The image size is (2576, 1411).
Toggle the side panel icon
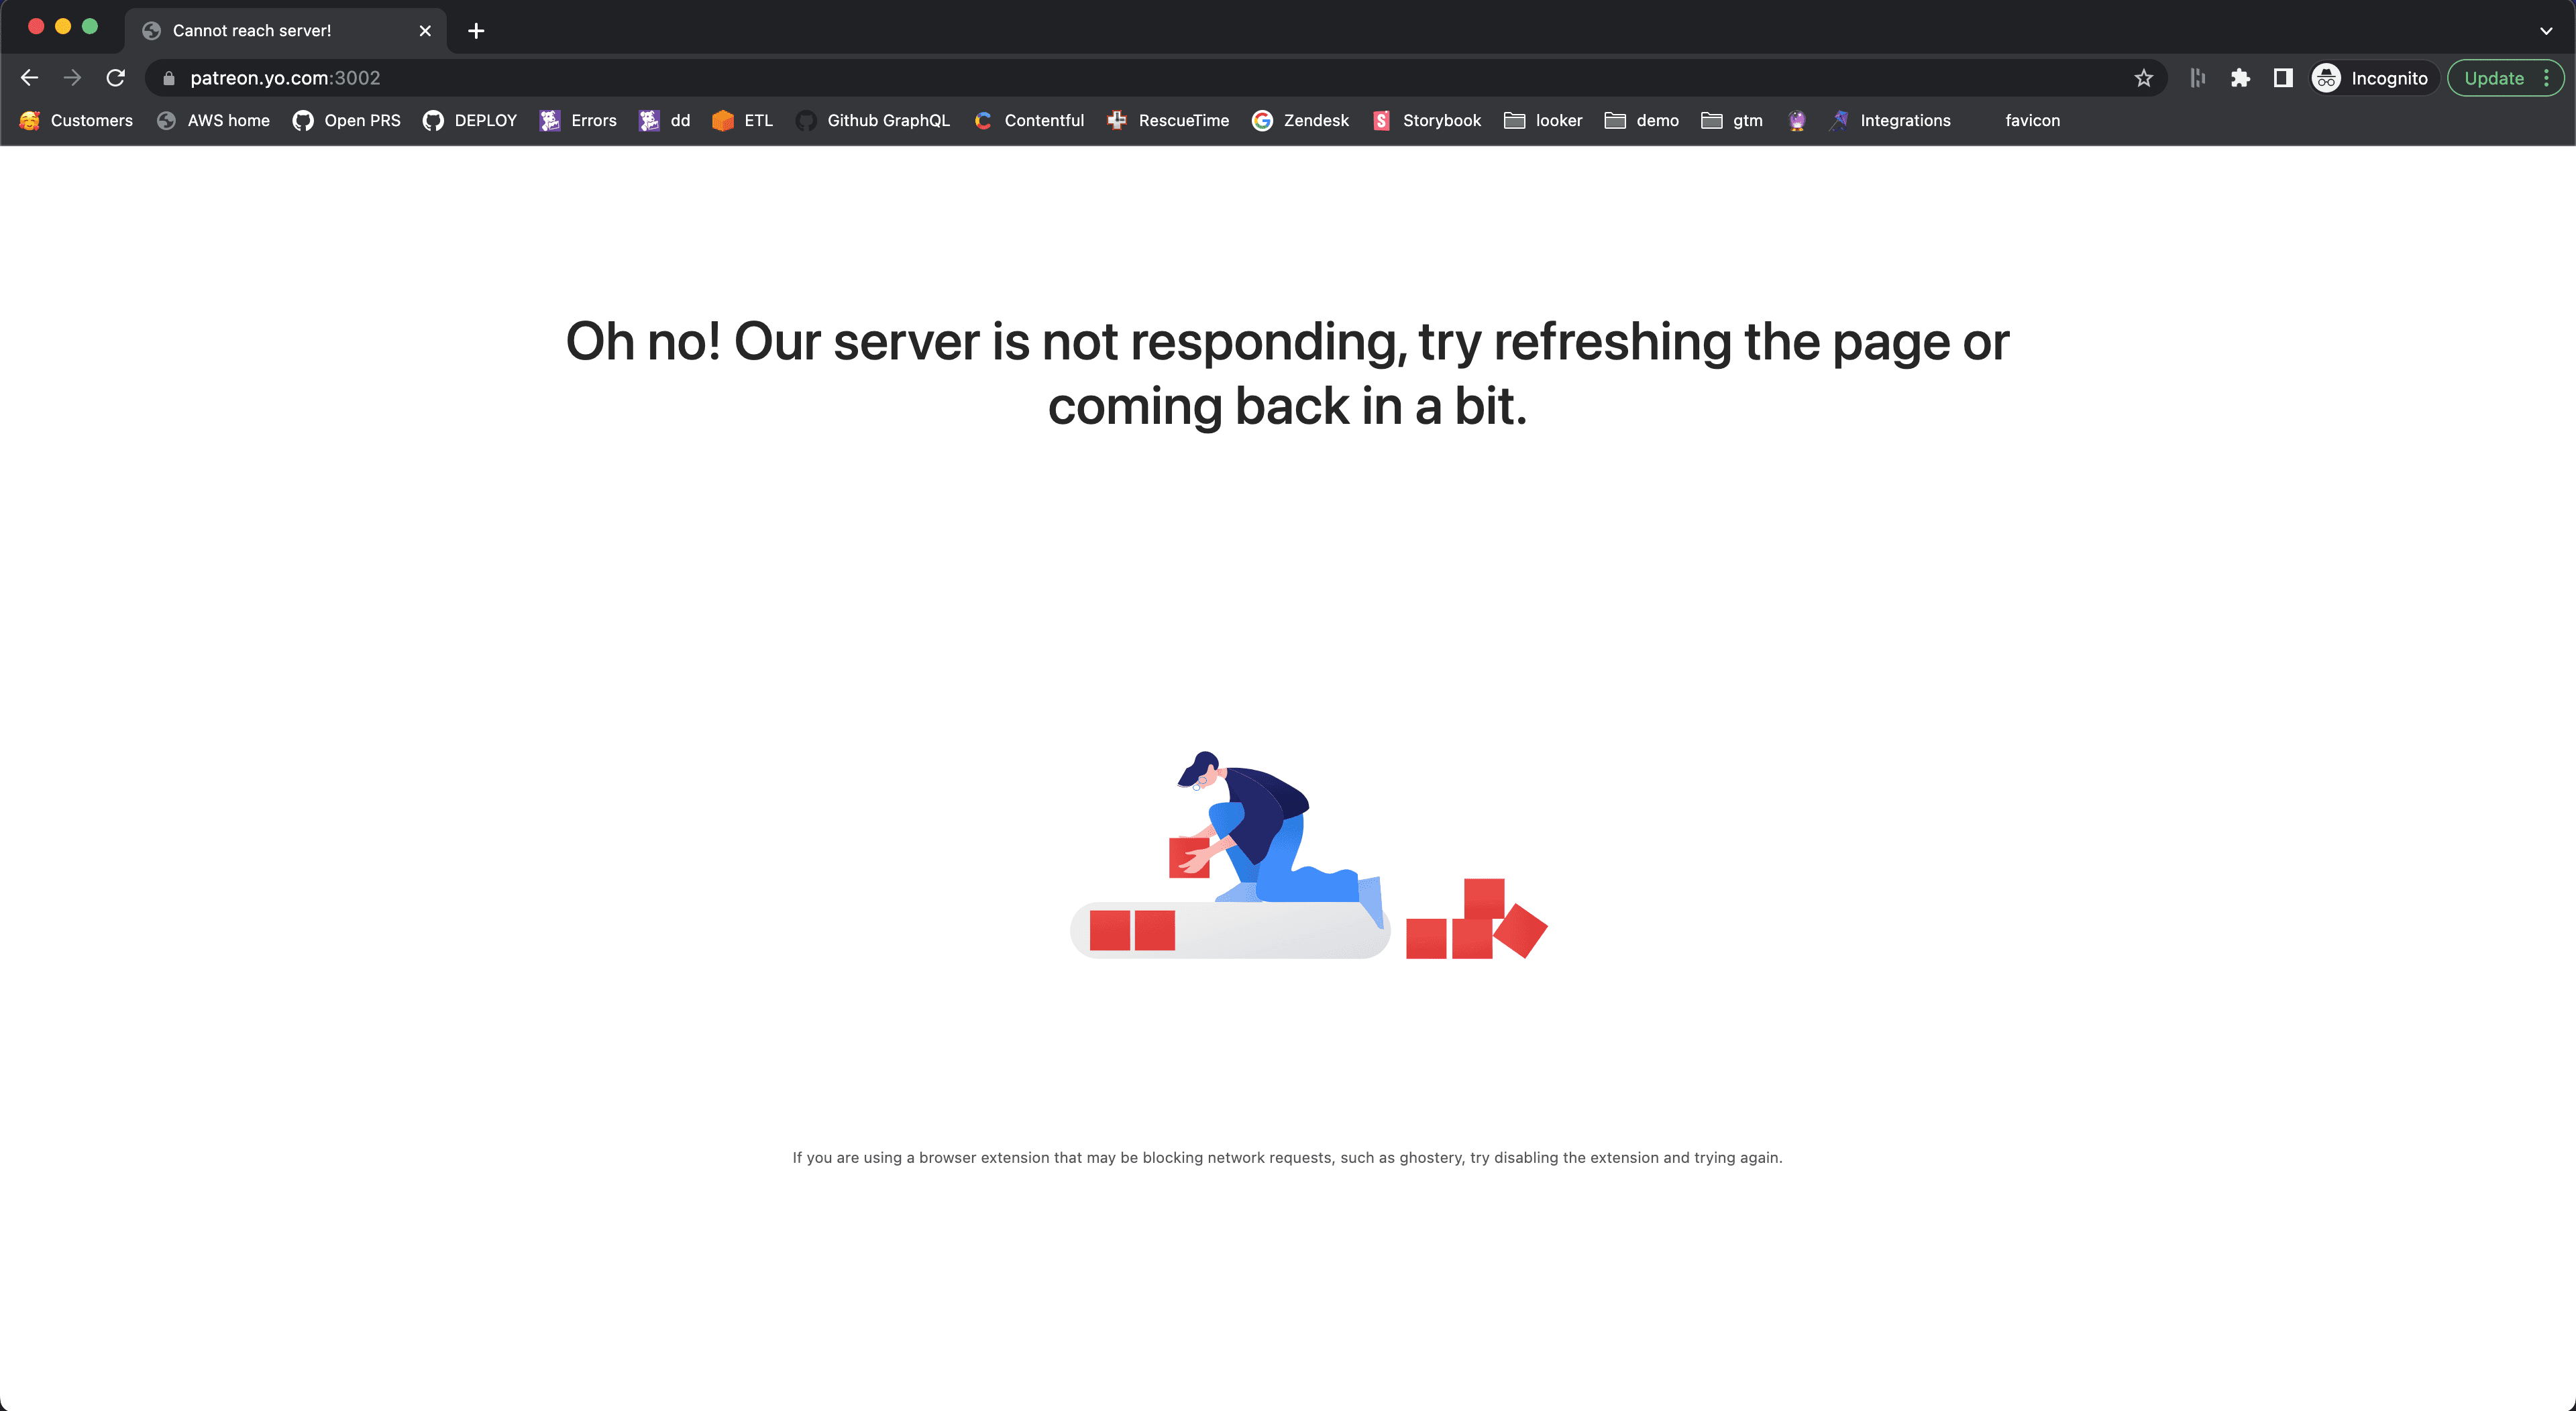coord(2283,78)
